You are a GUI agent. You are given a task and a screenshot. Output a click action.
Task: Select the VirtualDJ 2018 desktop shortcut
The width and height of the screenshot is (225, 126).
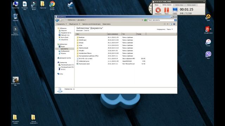pos(208,30)
